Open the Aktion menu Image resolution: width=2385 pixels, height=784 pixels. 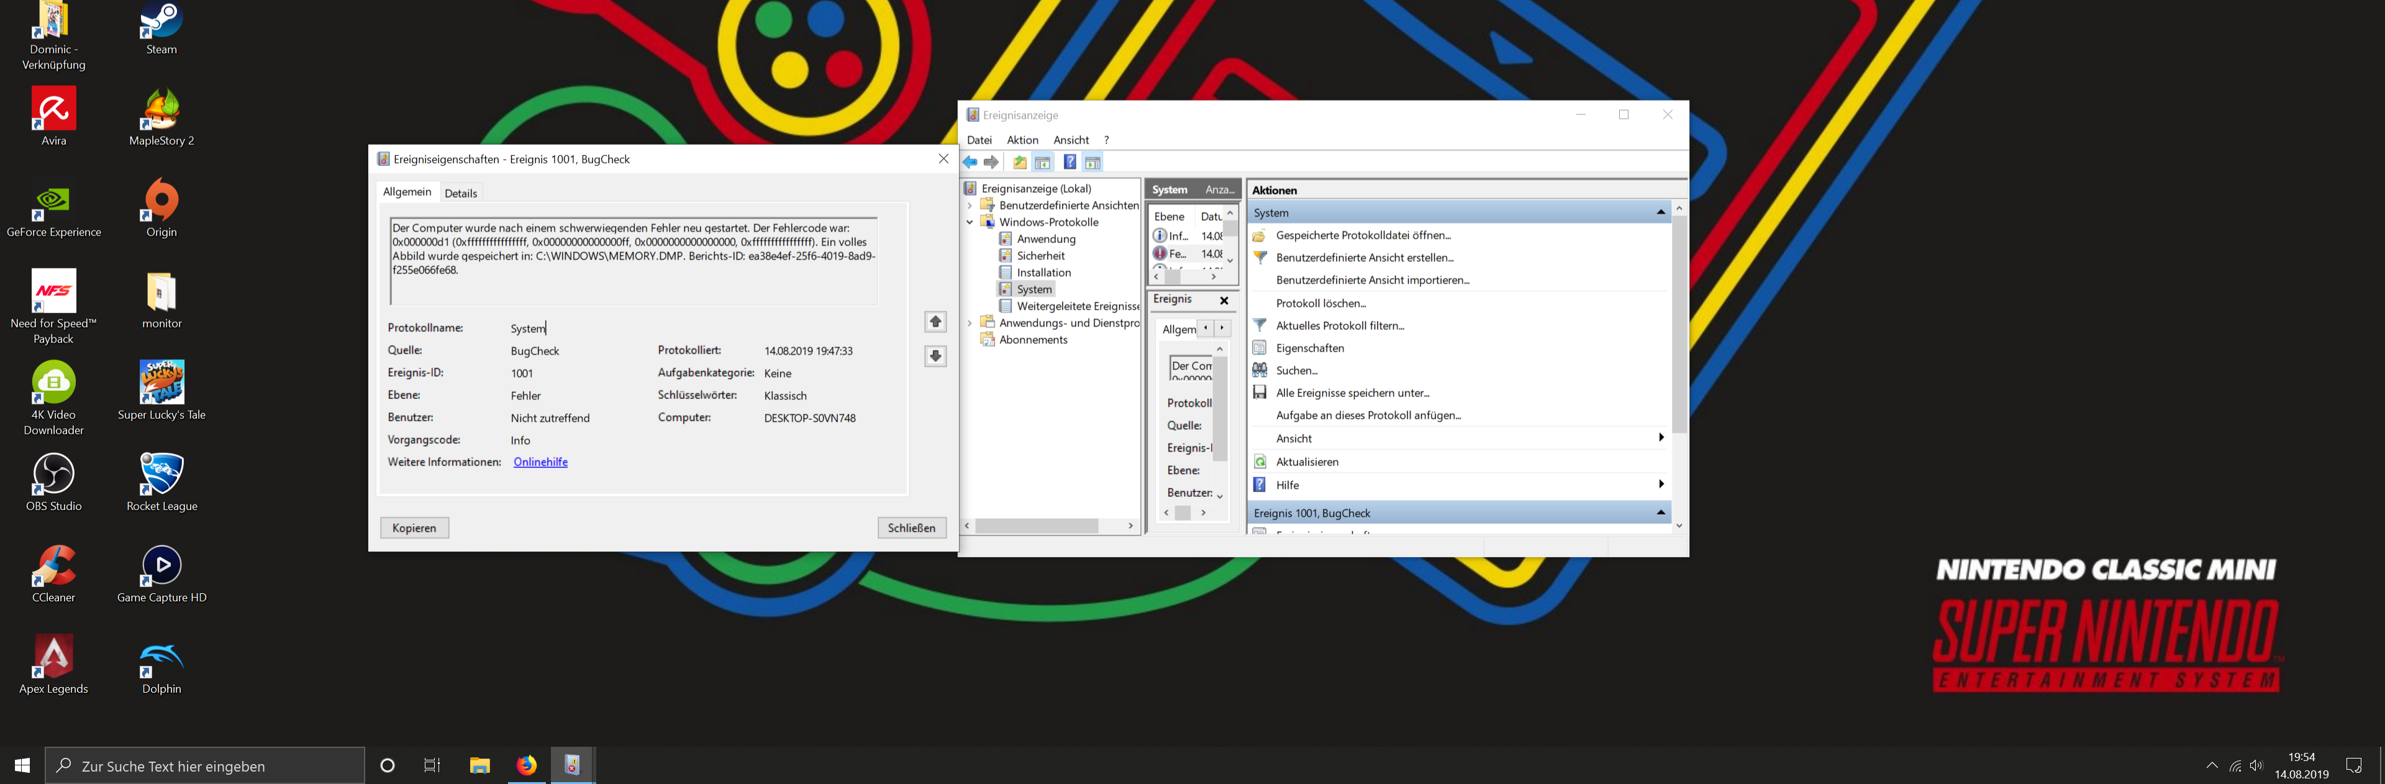tap(1022, 140)
